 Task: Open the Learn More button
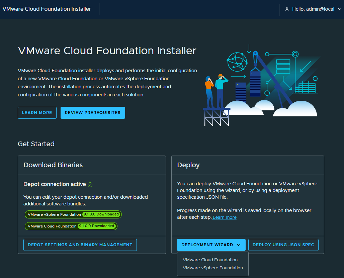click(x=37, y=113)
